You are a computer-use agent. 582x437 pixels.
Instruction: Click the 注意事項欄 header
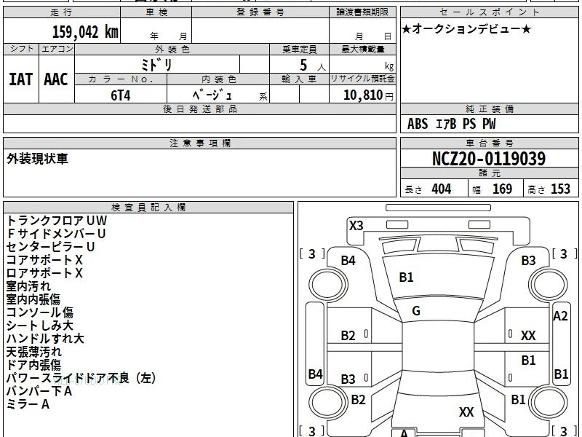[x=199, y=143]
